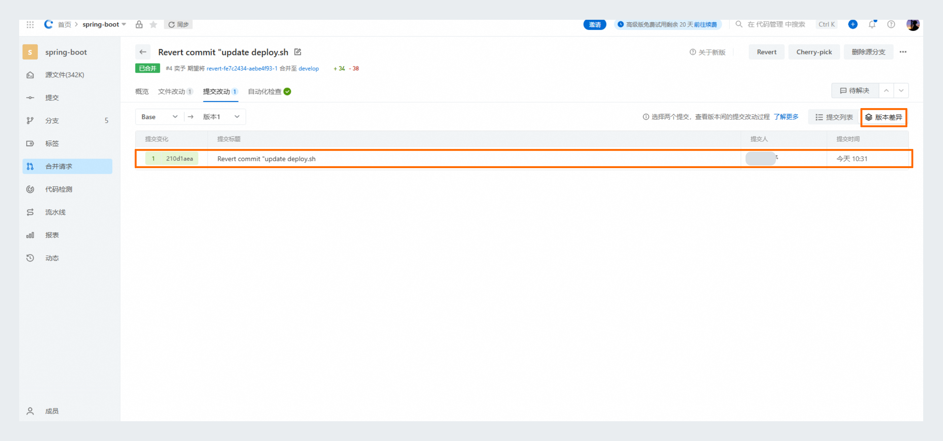Open the user avatar menu
This screenshot has width=943, height=441.
tap(912, 24)
